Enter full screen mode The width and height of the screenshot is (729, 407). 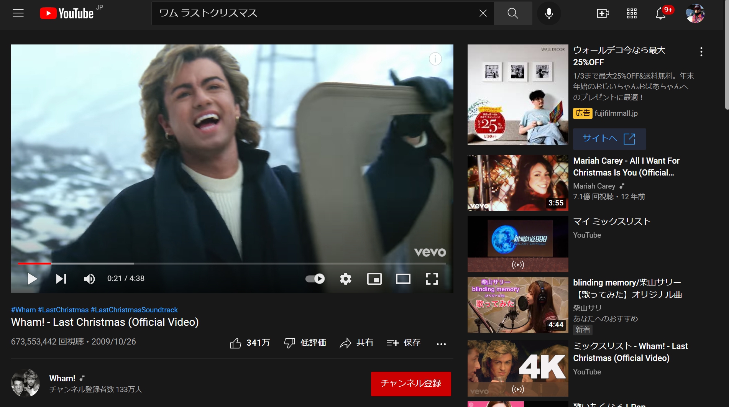pyautogui.click(x=432, y=279)
